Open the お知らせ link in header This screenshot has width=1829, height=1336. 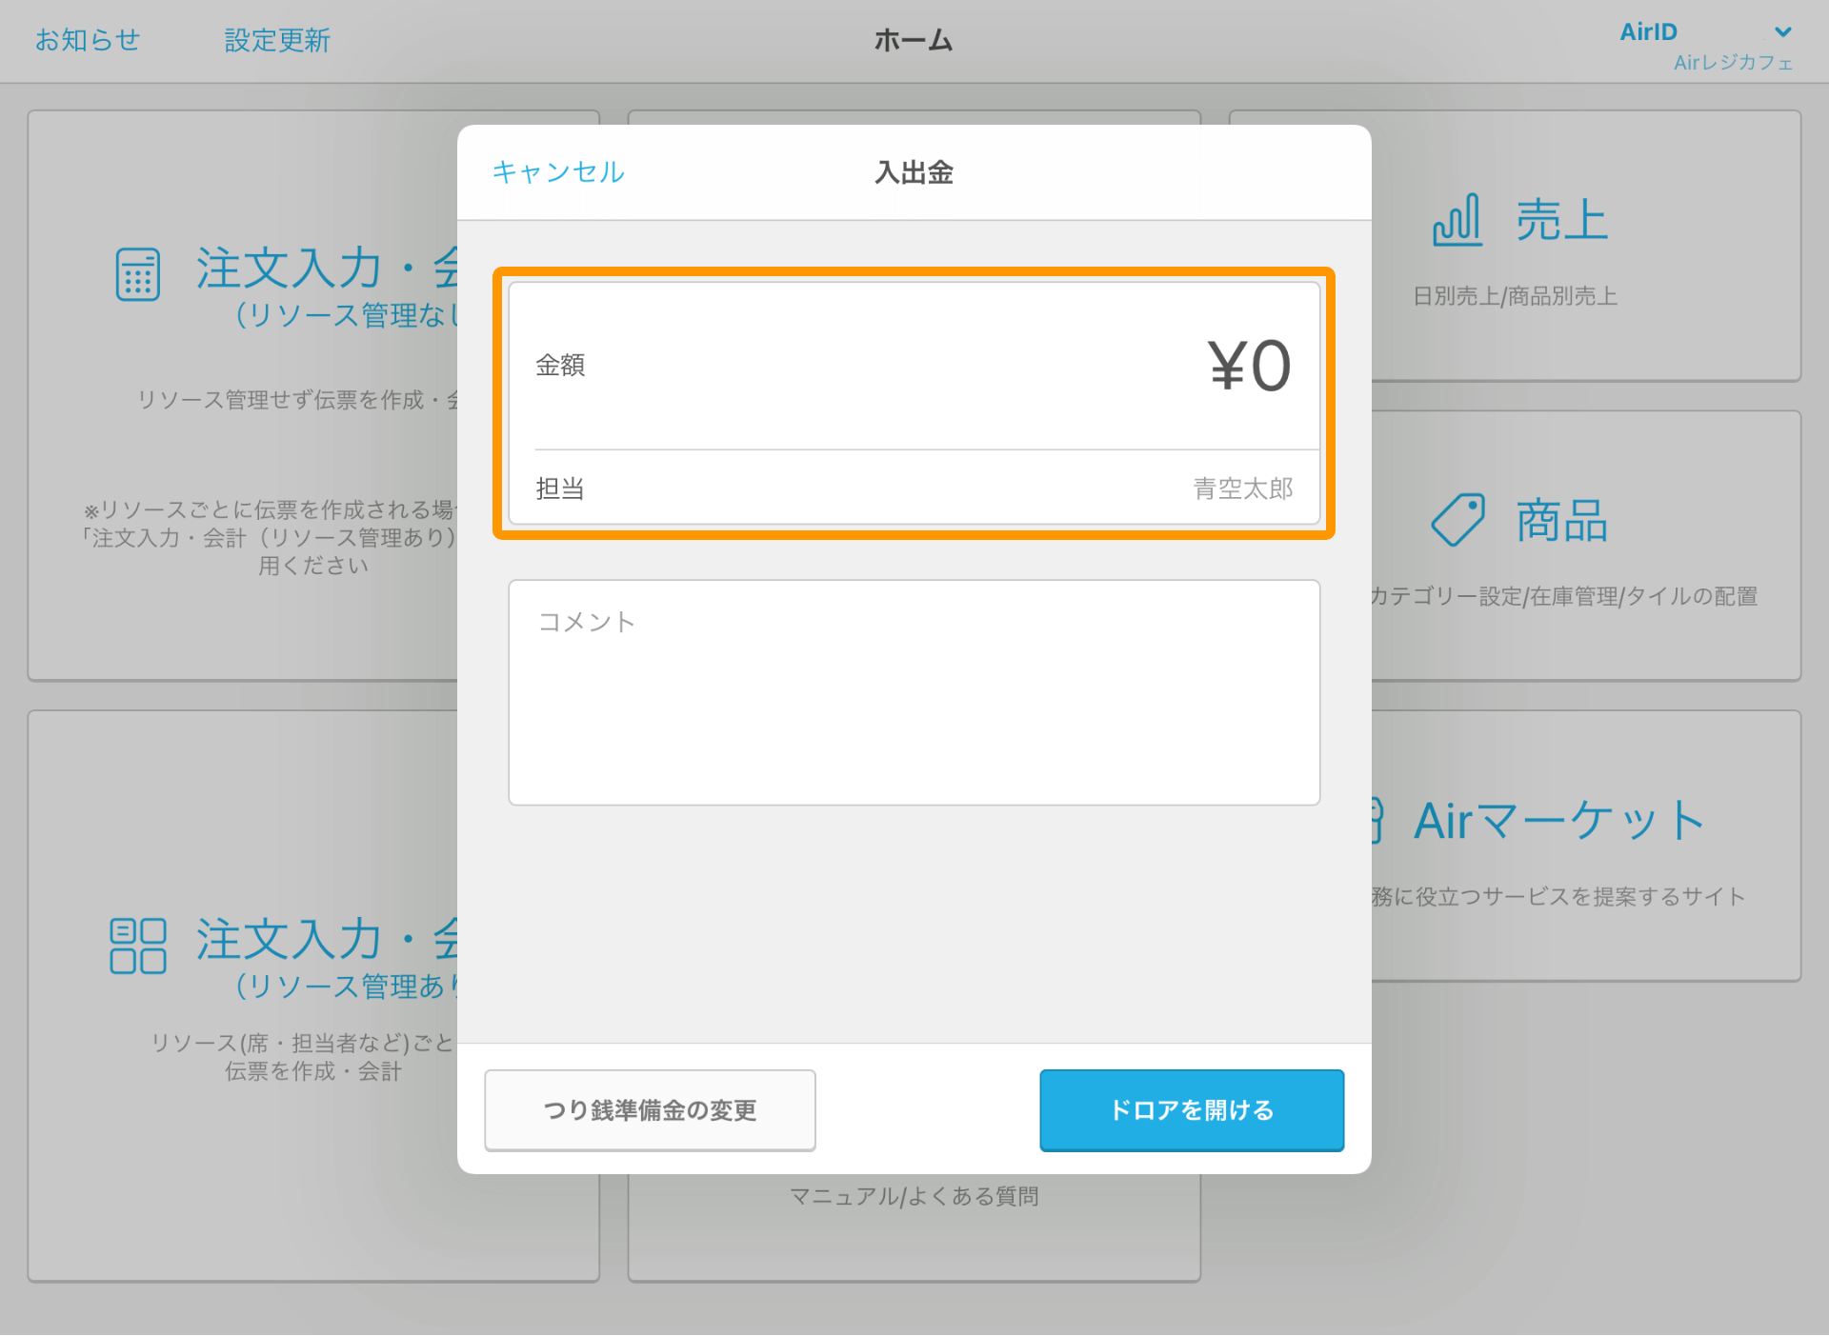(x=88, y=40)
